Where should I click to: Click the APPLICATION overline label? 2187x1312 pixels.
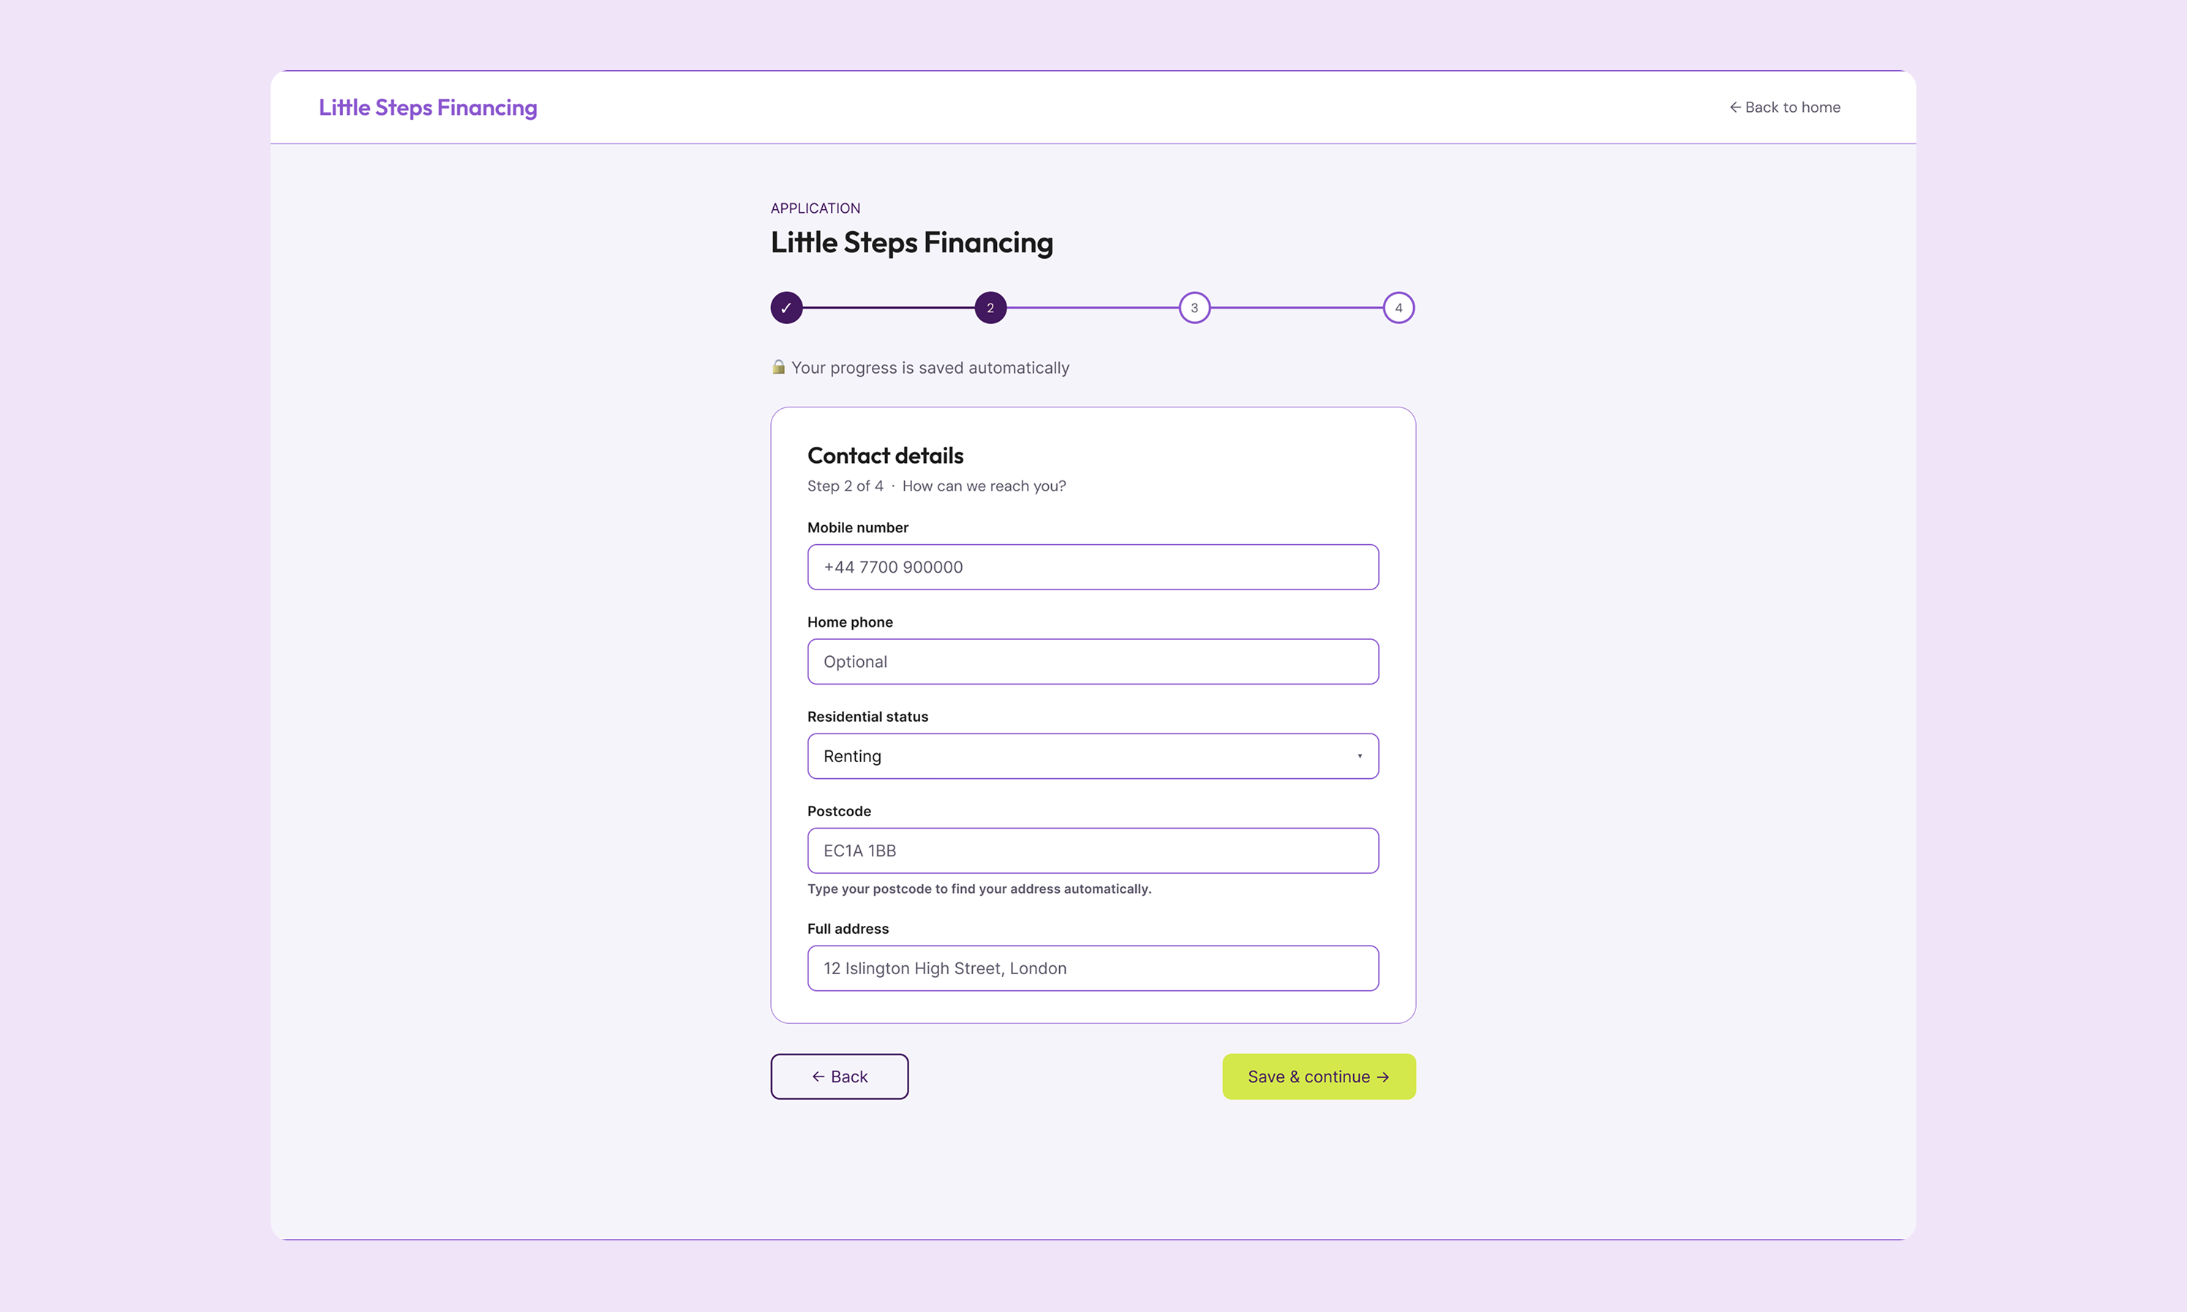click(815, 208)
